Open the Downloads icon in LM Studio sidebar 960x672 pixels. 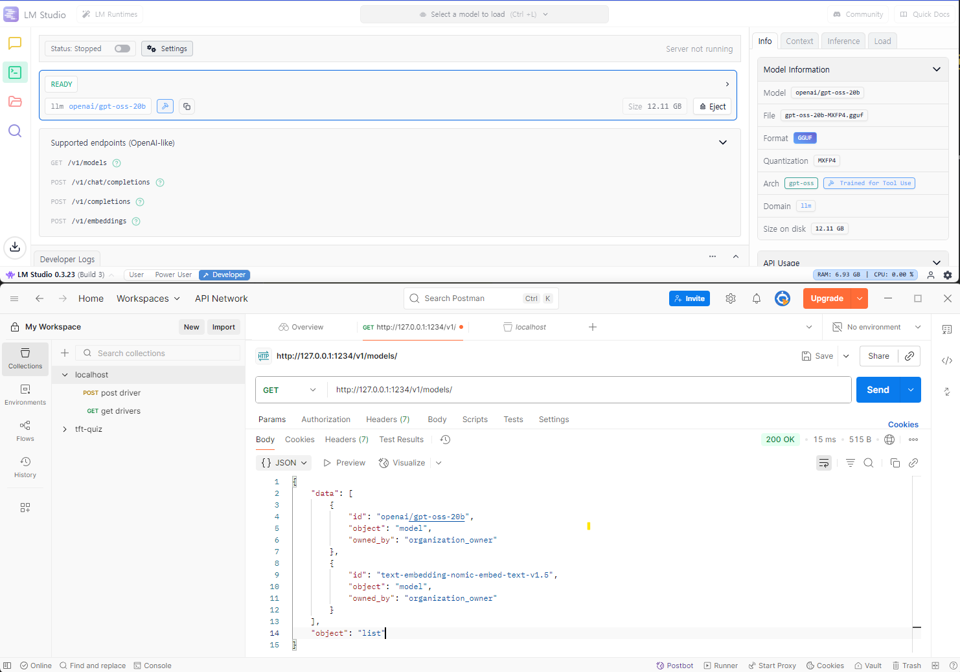(x=15, y=247)
